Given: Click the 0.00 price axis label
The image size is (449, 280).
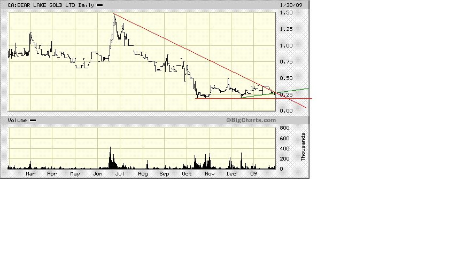Looking at the screenshot, I should [286, 111].
